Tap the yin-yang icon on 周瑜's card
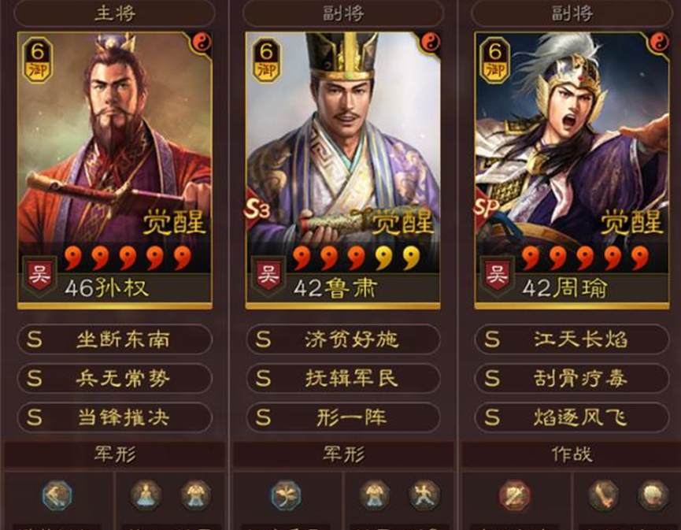Viewport: 681px width, 530px height. (x=659, y=43)
